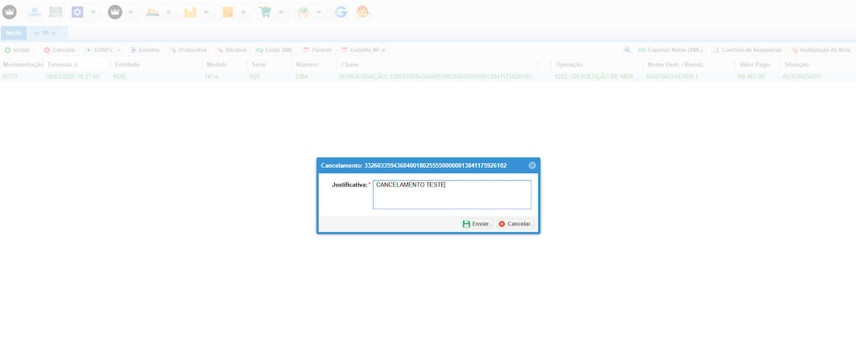Sort by the Emissão column header
Viewport: 856px width, 358px height.
(60, 65)
